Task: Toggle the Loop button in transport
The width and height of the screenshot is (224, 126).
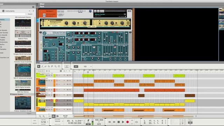Action: (136, 122)
